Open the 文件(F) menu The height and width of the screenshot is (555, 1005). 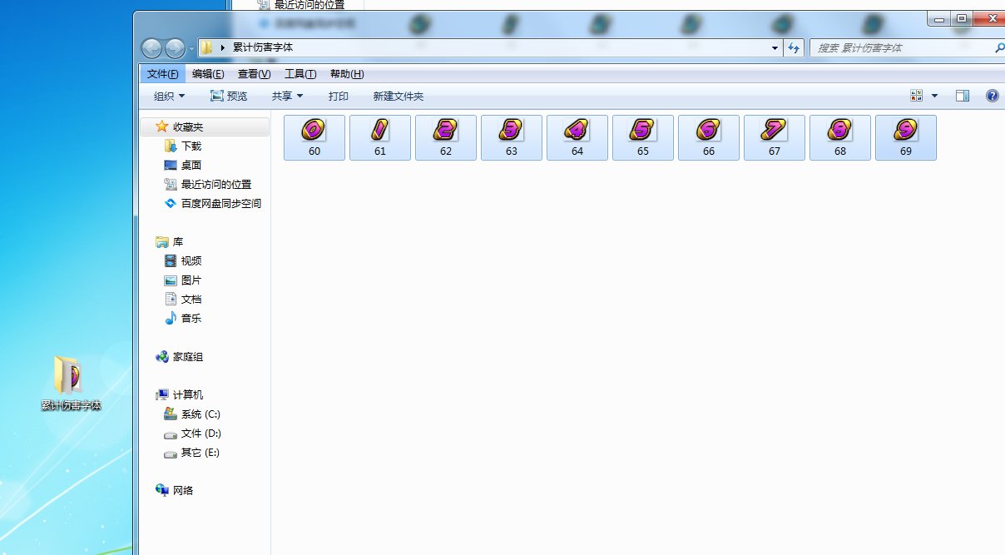[x=163, y=74]
